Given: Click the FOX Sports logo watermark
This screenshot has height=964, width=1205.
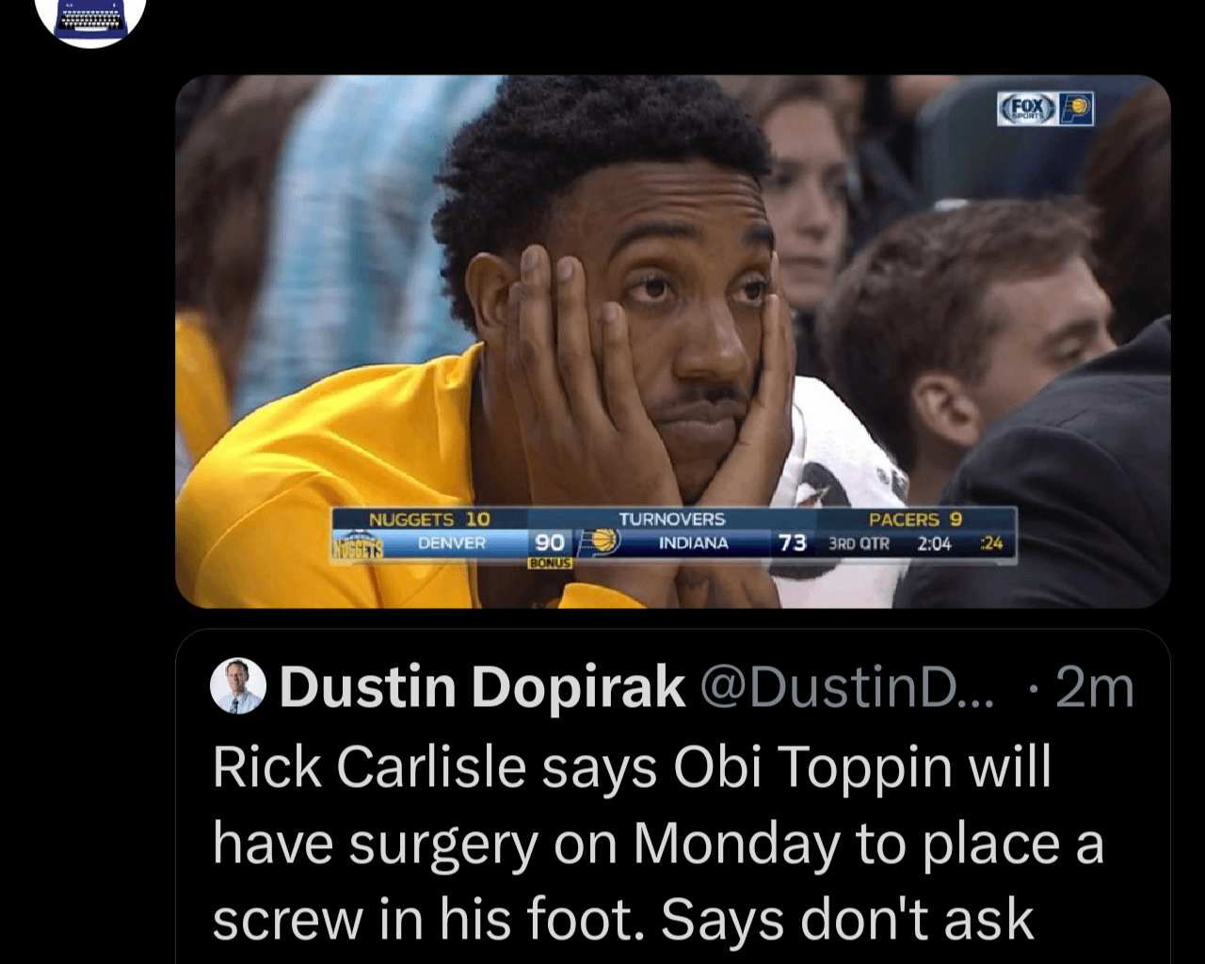Looking at the screenshot, I should [x=1026, y=109].
